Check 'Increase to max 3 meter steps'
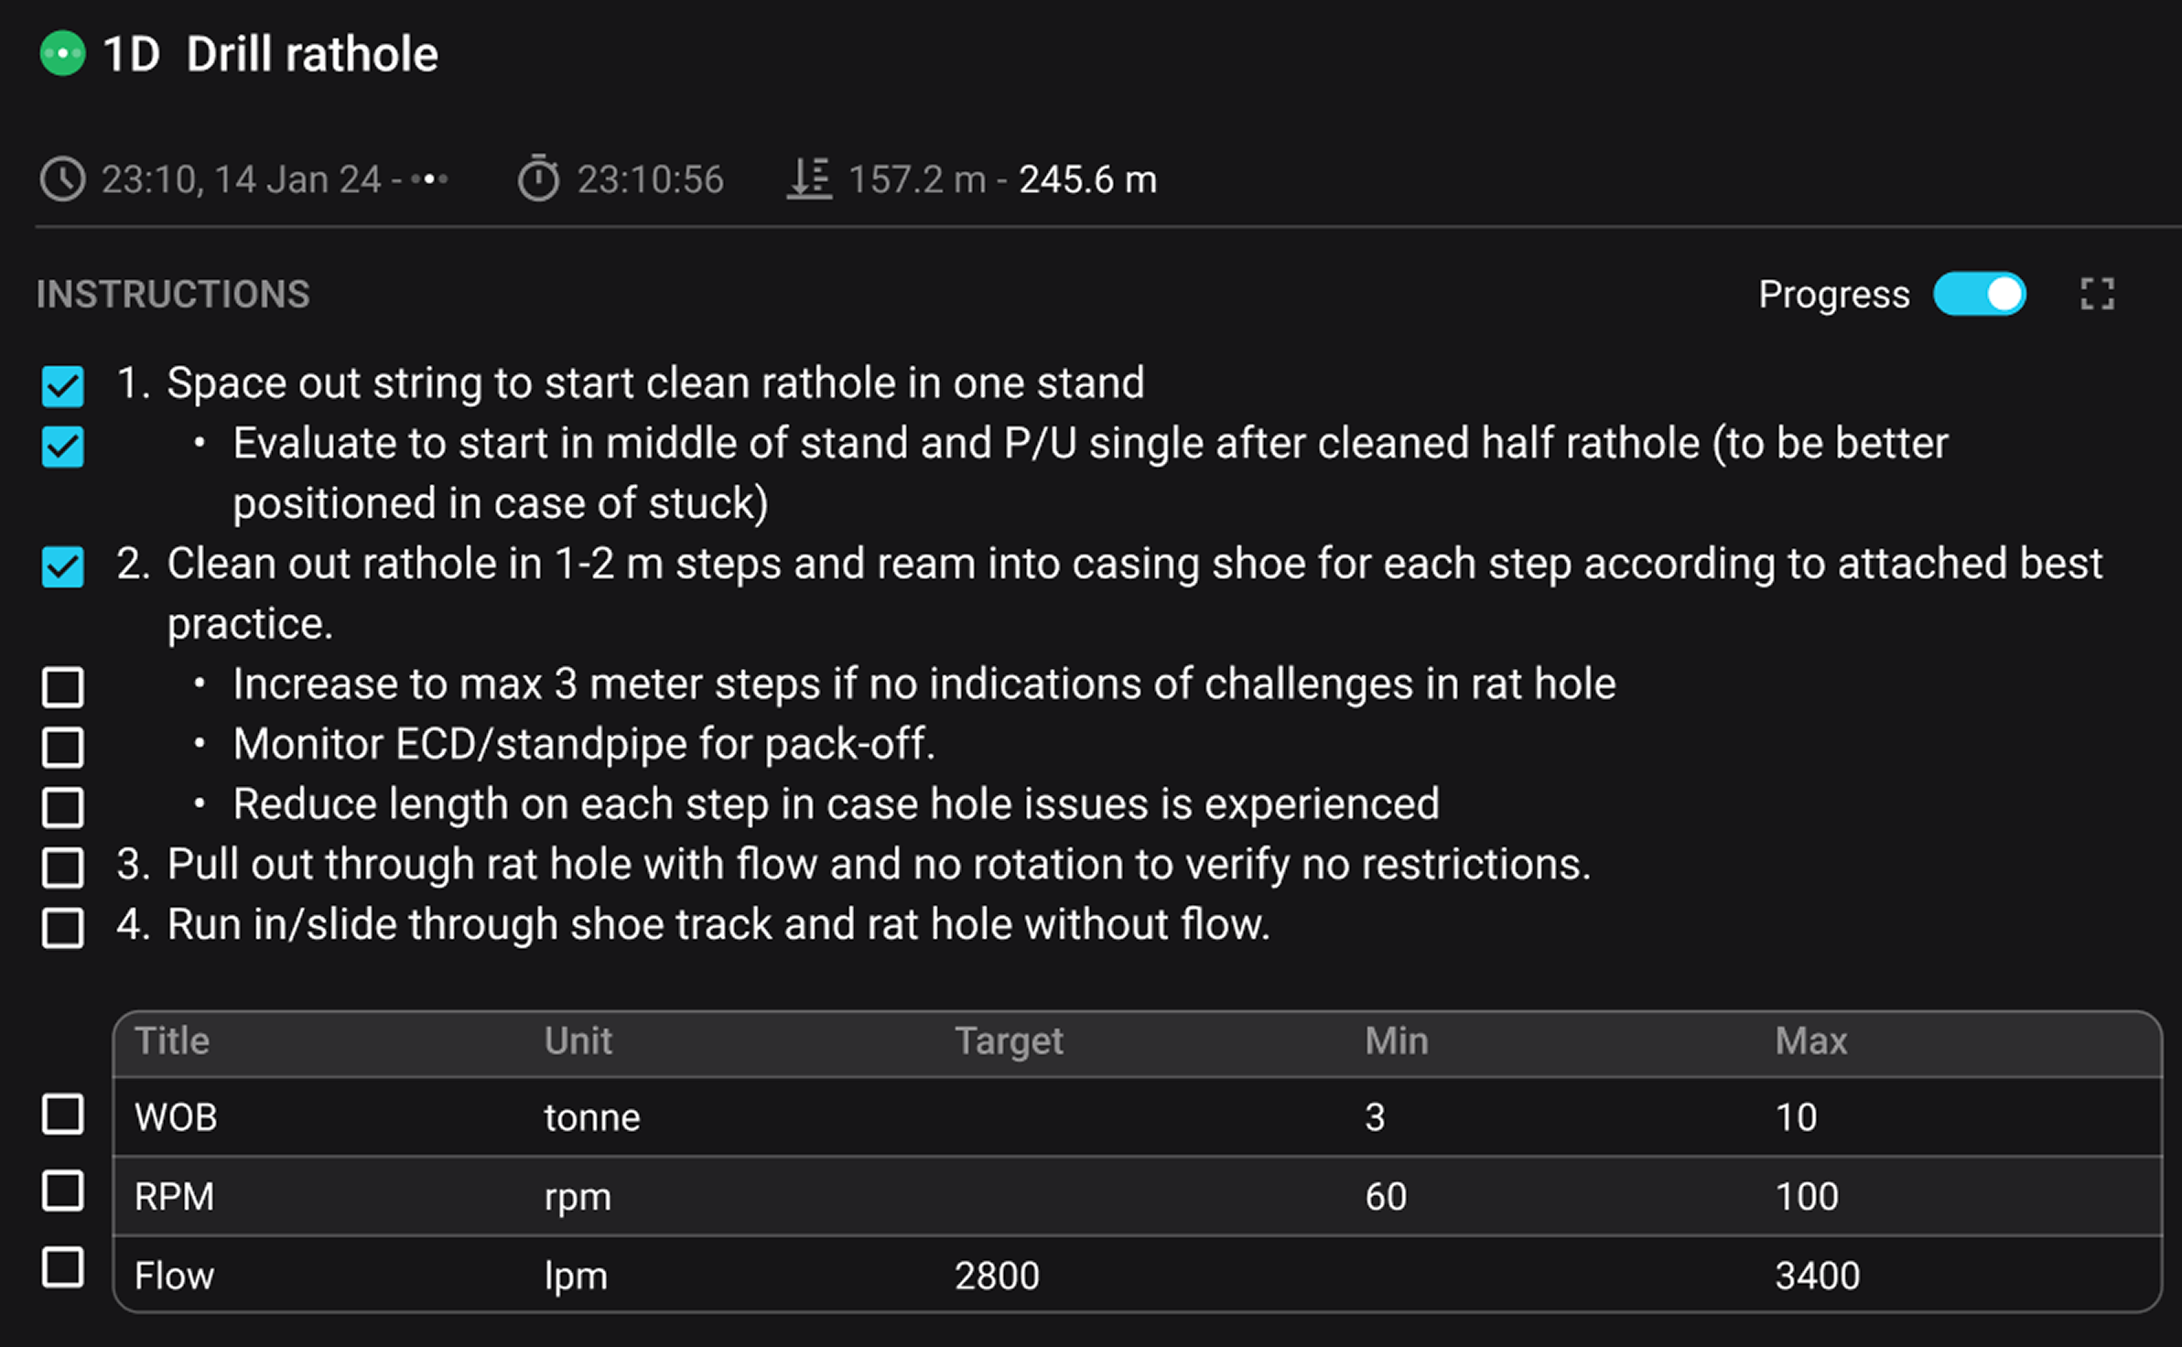Image resolution: width=2182 pixels, height=1347 pixels. [x=61, y=686]
